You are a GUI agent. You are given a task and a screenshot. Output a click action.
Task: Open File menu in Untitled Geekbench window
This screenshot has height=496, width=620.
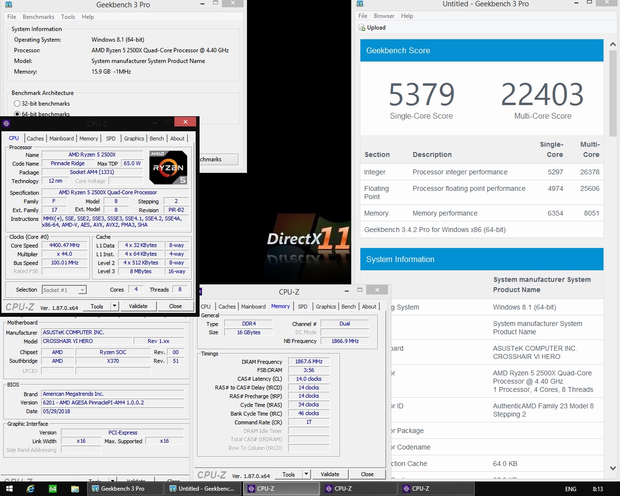pos(363,16)
